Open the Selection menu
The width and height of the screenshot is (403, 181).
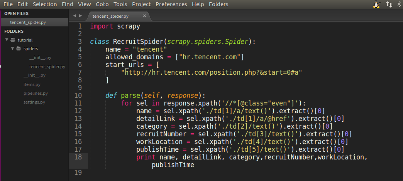[x=45, y=4]
